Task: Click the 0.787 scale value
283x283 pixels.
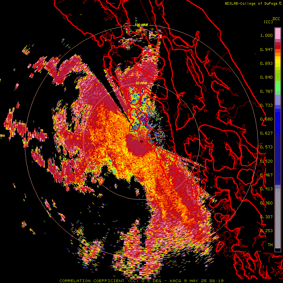Action: (266, 91)
